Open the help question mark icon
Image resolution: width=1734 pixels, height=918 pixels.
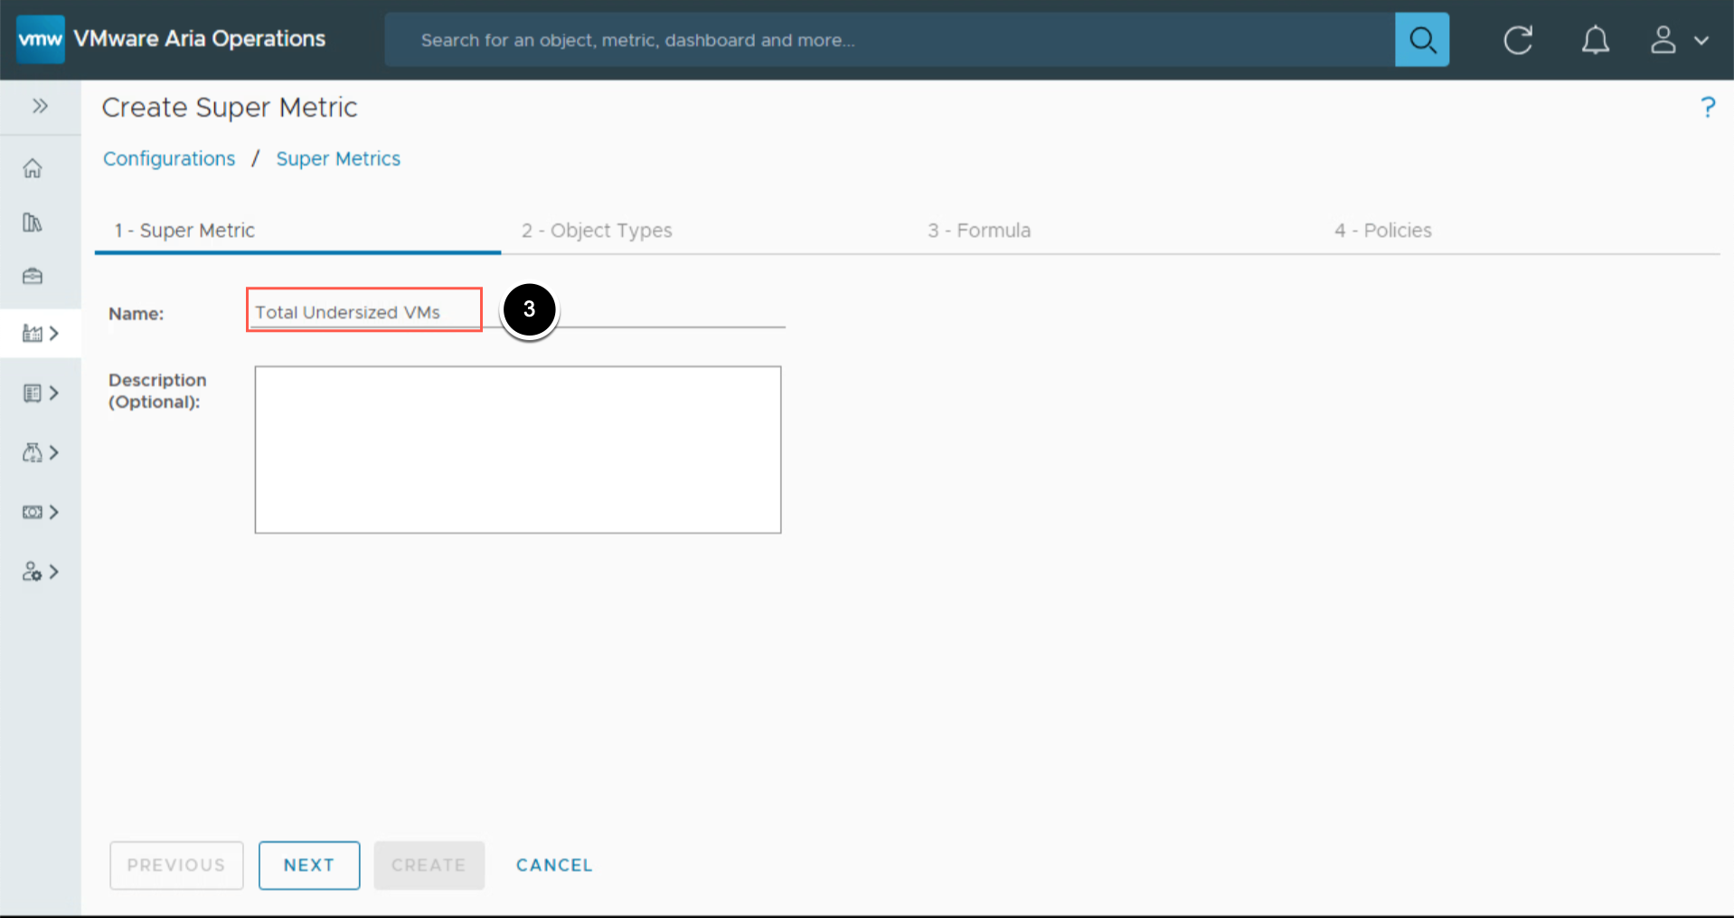click(1707, 108)
